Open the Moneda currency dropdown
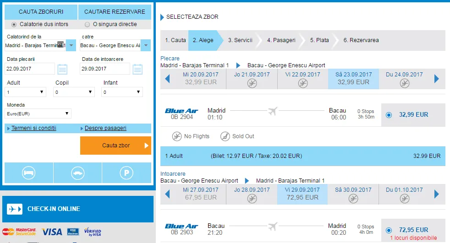450x243 pixels. 38,113
